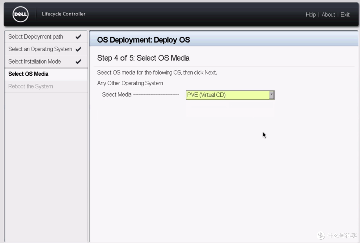Click checkmark beside Select Deployment path

(78, 37)
